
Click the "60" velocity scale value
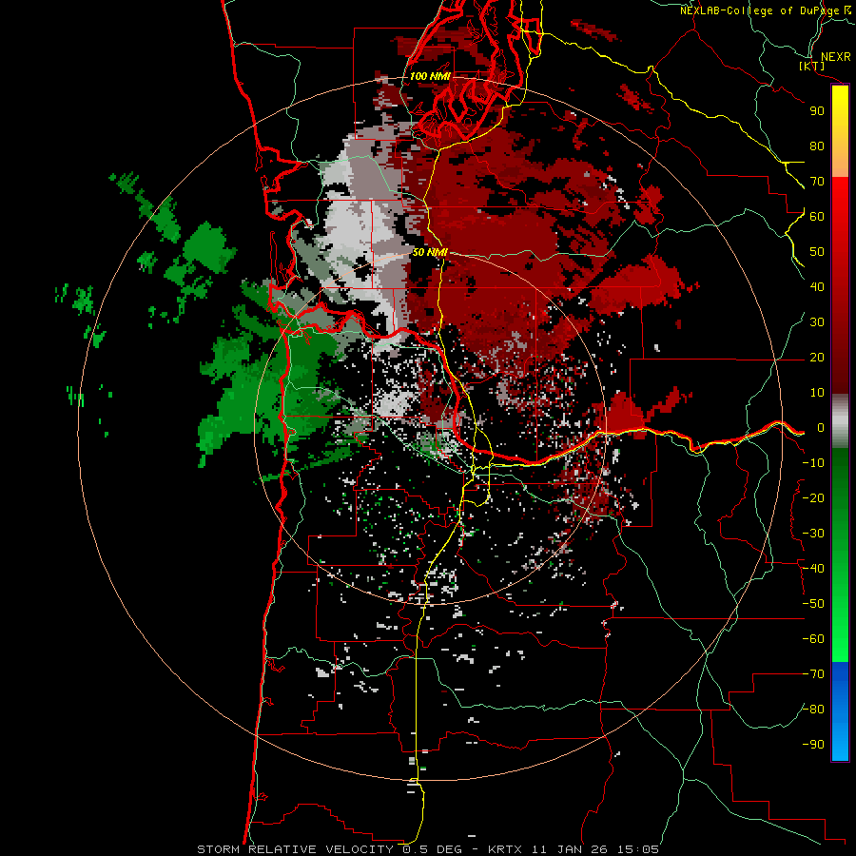point(817,216)
